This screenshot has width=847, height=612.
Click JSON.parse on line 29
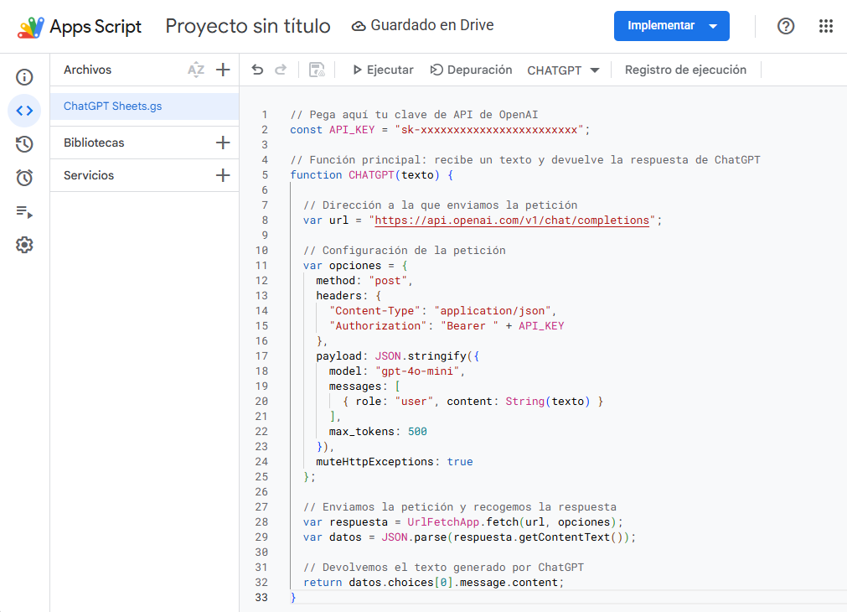[x=414, y=537]
